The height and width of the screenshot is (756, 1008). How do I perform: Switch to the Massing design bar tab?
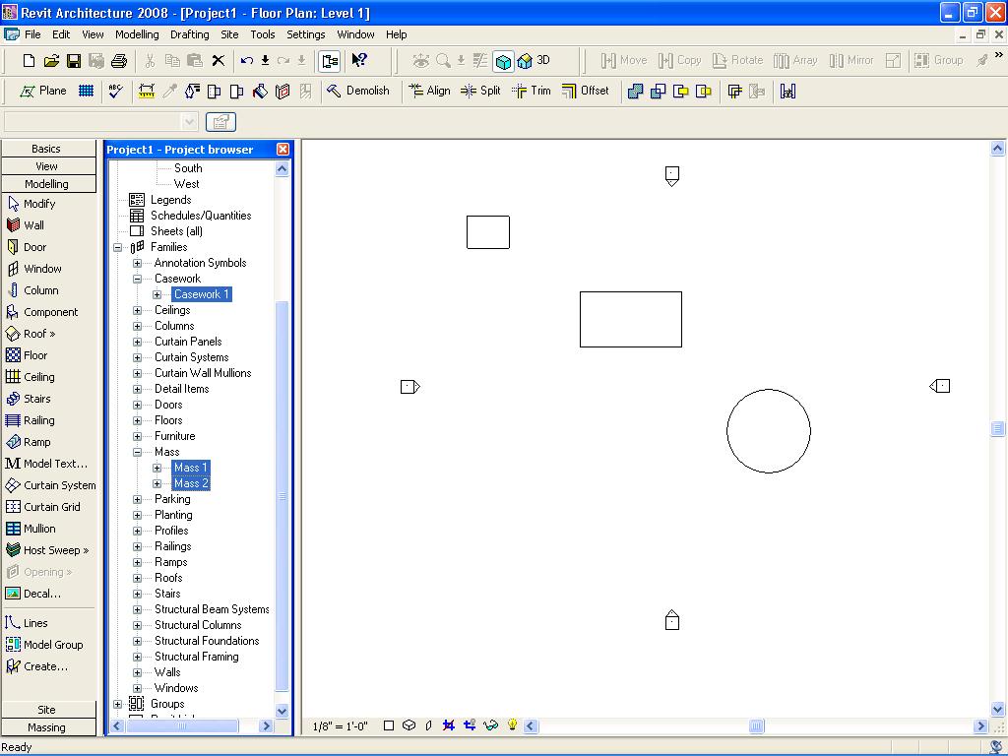click(x=48, y=727)
